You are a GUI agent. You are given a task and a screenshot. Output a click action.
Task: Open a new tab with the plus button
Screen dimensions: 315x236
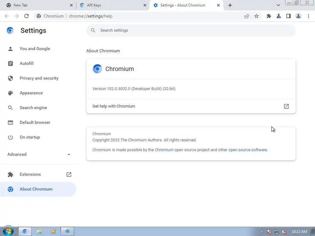point(230,5)
